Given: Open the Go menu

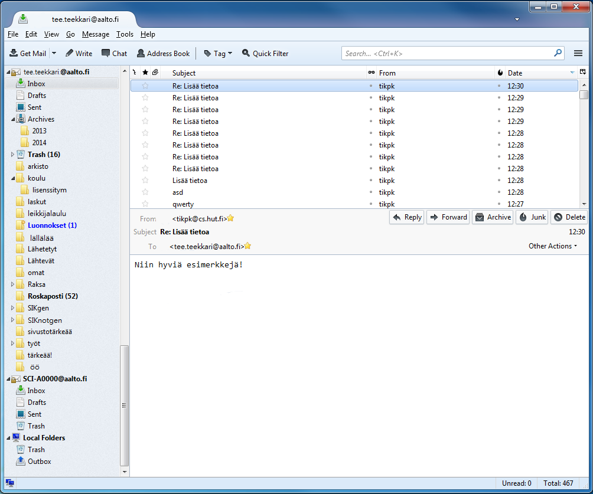Looking at the screenshot, I should pyautogui.click(x=70, y=34).
